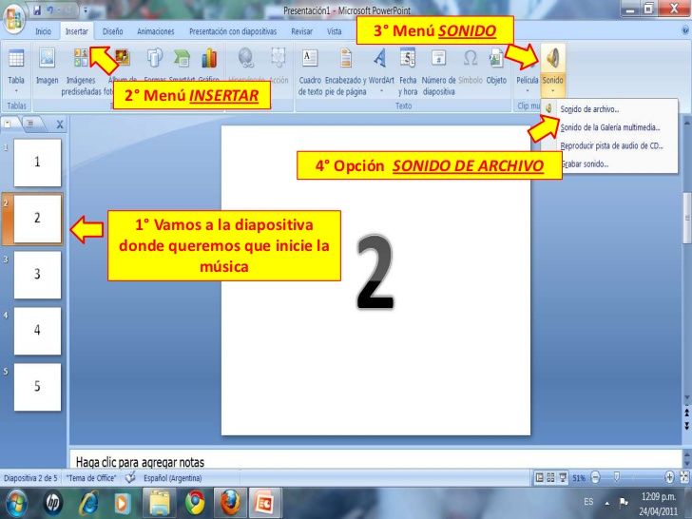692x519 pixels.
Task: Open Tabla dropdown arrow
Action: 16,91
